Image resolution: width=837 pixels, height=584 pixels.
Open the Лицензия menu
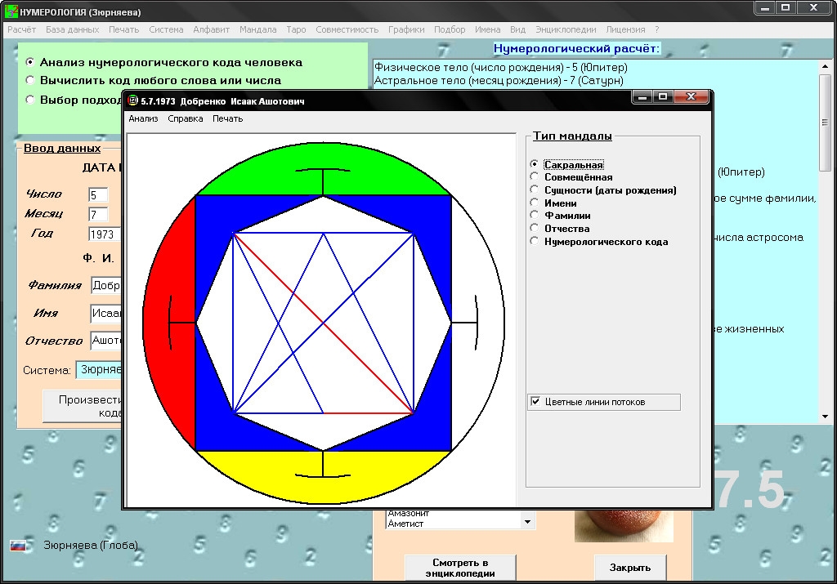(625, 30)
